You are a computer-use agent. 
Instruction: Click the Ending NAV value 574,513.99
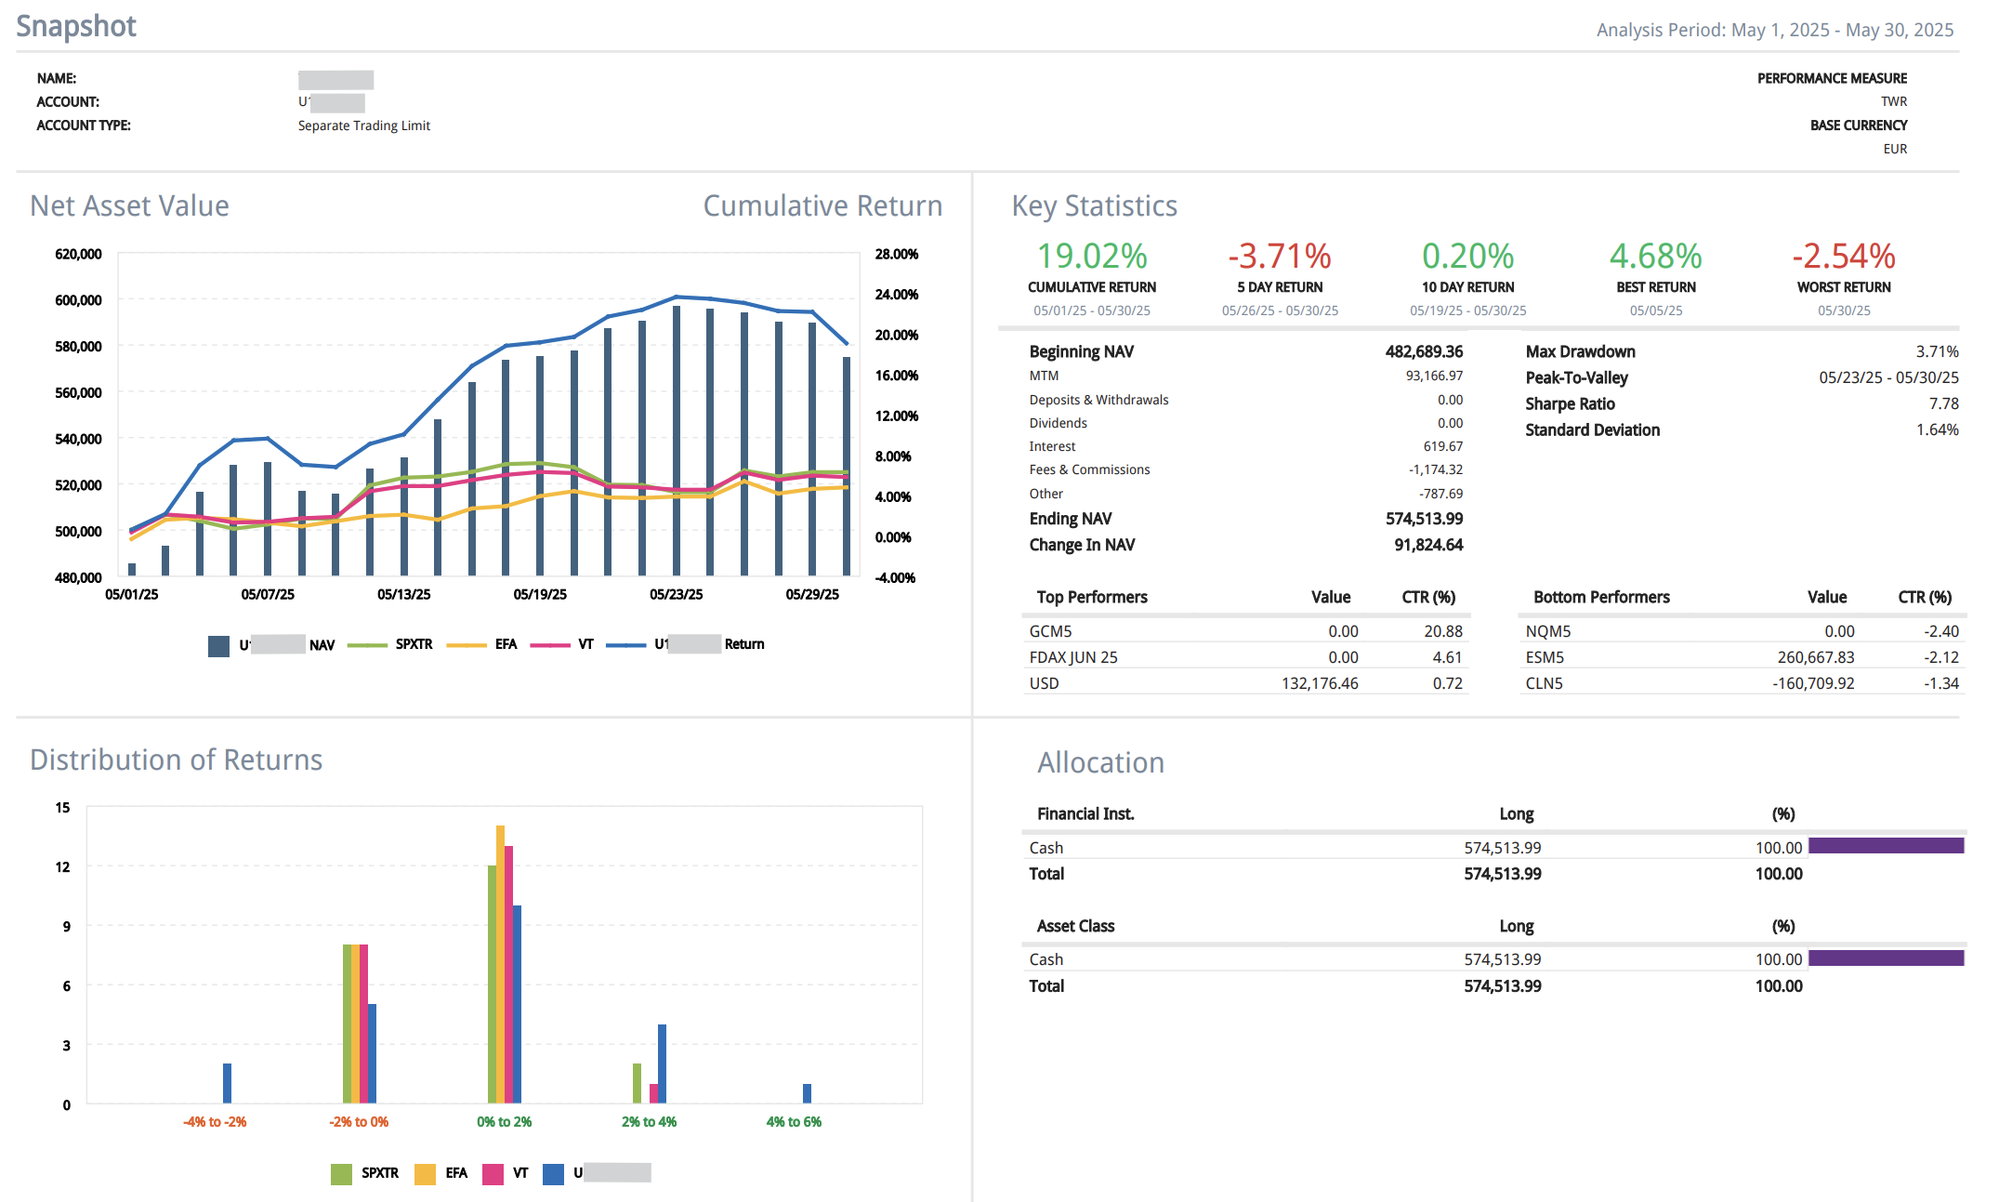1423,519
